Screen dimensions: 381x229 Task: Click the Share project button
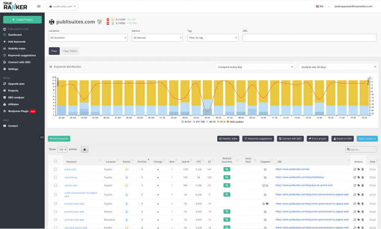coord(317,139)
